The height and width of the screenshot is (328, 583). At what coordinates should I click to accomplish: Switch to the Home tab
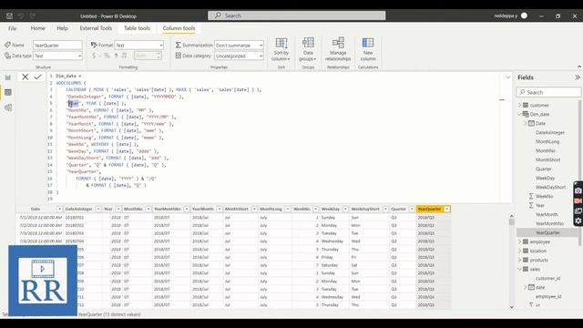point(37,28)
